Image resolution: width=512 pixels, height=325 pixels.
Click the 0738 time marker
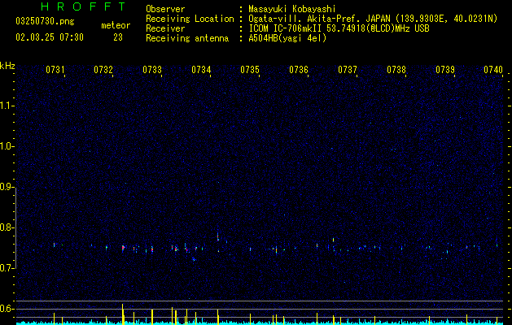396,70
